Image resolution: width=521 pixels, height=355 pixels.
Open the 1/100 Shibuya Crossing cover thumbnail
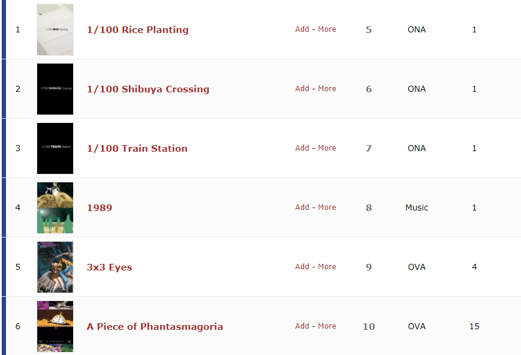(x=55, y=89)
